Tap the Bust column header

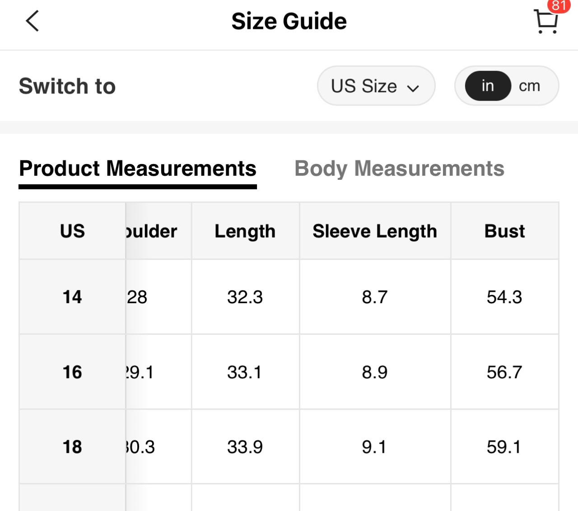[504, 231]
